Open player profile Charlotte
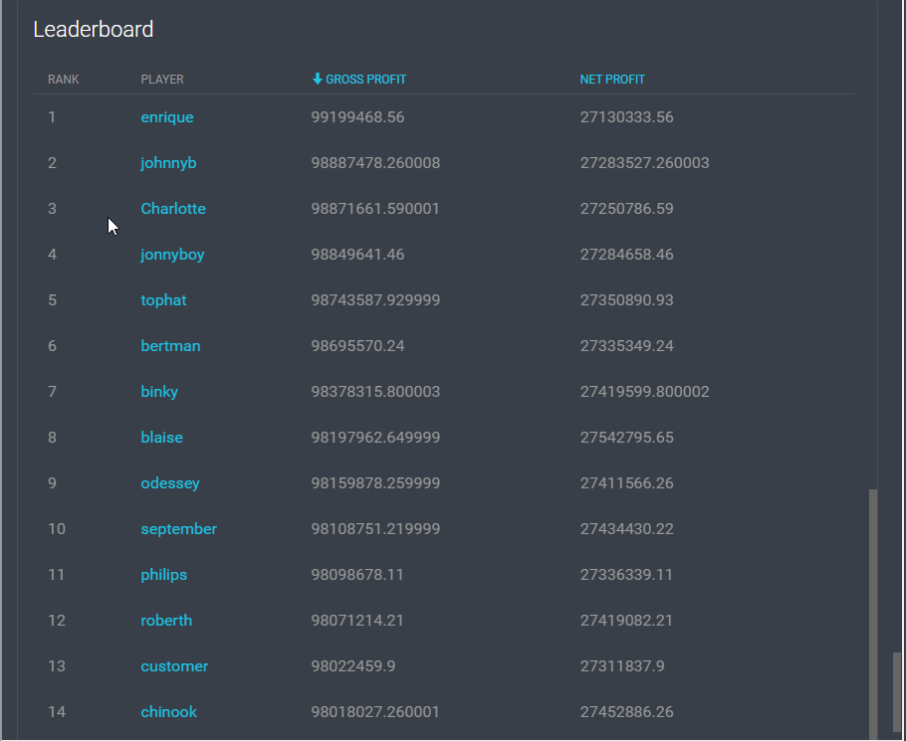 tap(173, 208)
